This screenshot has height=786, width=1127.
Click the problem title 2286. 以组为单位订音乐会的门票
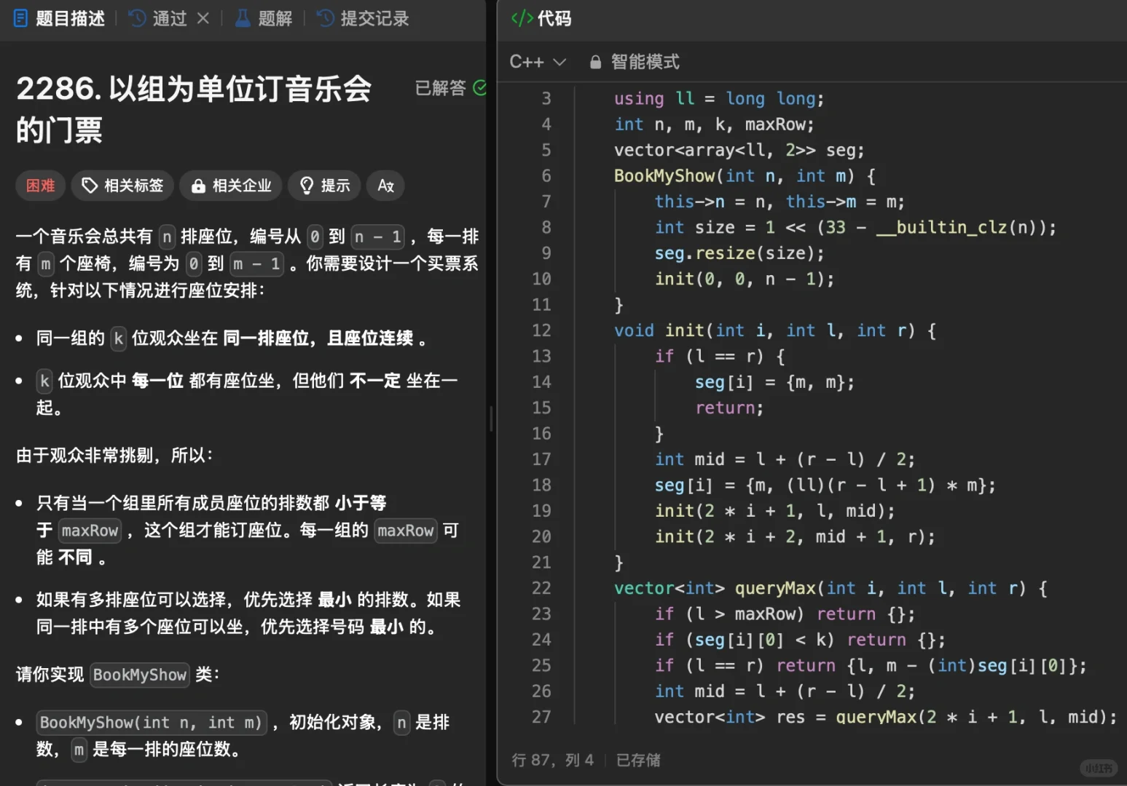pyautogui.click(x=195, y=109)
